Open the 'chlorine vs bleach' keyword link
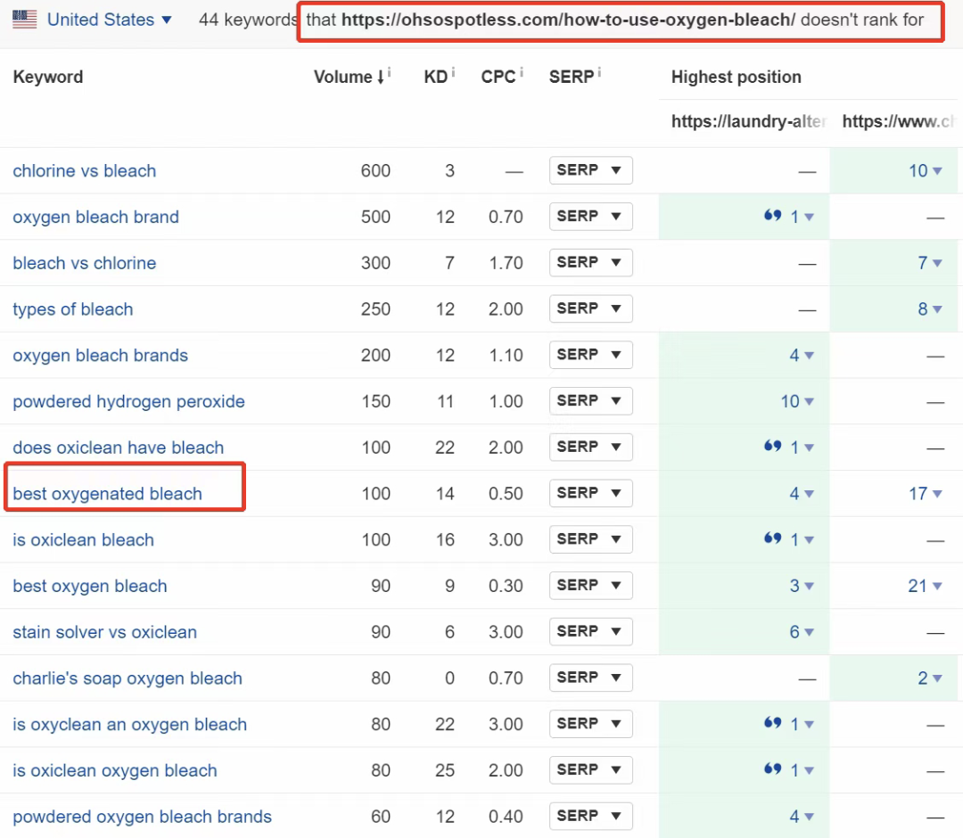 [x=84, y=170]
